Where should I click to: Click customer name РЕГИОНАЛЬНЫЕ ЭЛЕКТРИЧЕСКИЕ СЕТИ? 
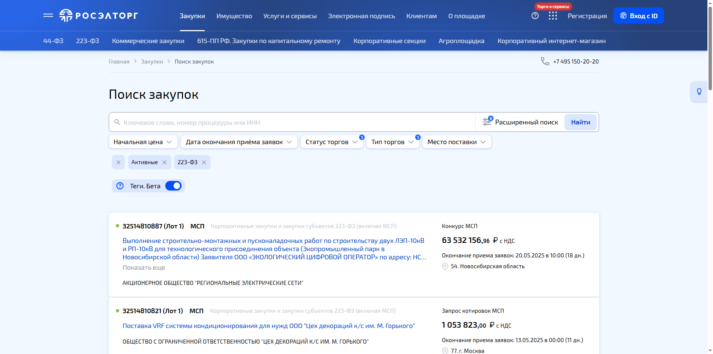(x=213, y=283)
